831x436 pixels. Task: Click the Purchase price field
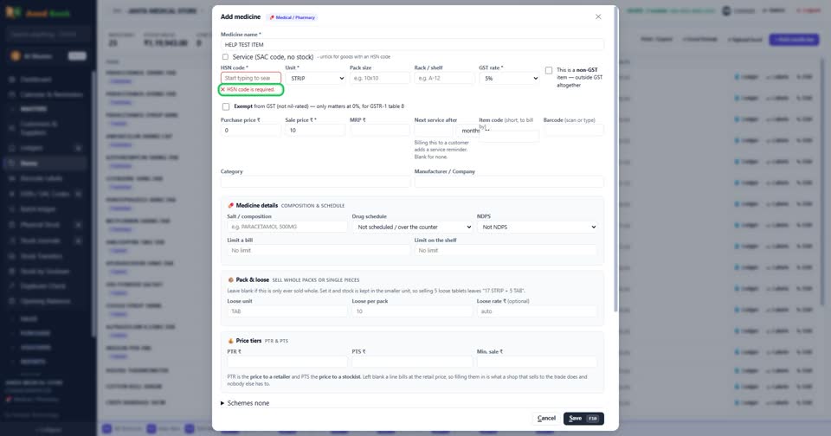click(251, 131)
